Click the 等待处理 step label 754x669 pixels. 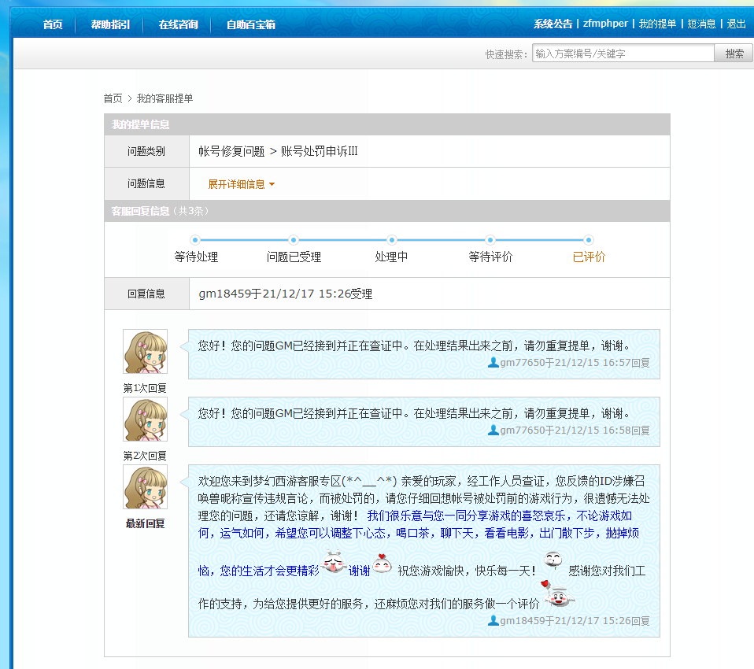(x=196, y=257)
